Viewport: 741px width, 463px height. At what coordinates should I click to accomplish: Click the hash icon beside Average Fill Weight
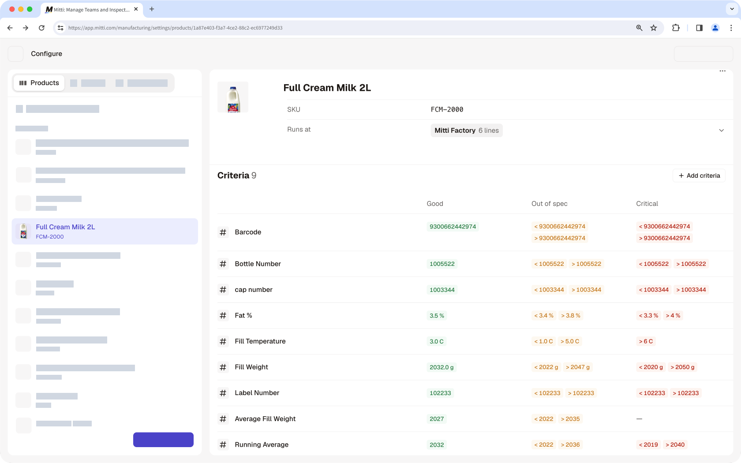coord(223,419)
